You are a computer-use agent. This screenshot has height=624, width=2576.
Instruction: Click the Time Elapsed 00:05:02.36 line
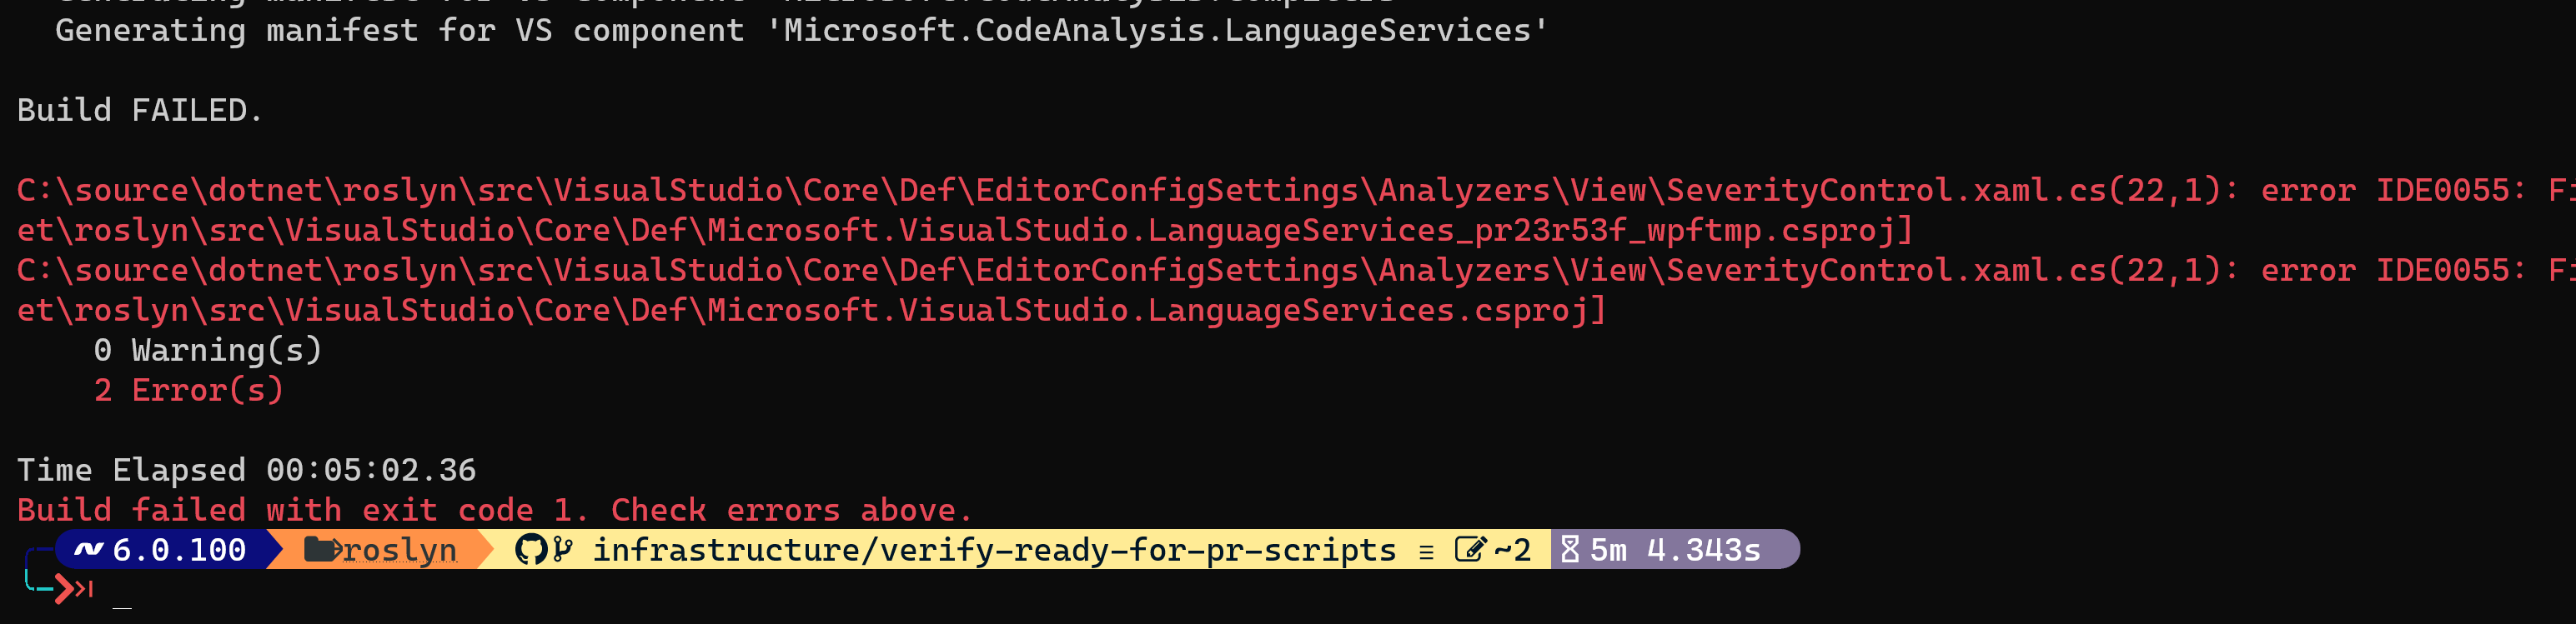pos(247,470)
